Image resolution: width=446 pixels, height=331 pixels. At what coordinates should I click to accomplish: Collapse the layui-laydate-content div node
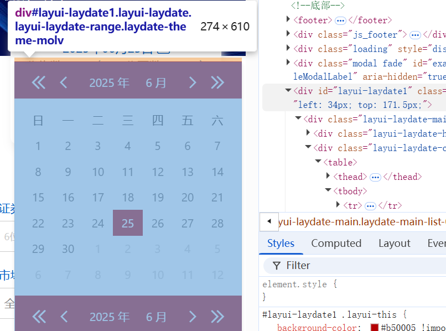[x=308, y=147]
